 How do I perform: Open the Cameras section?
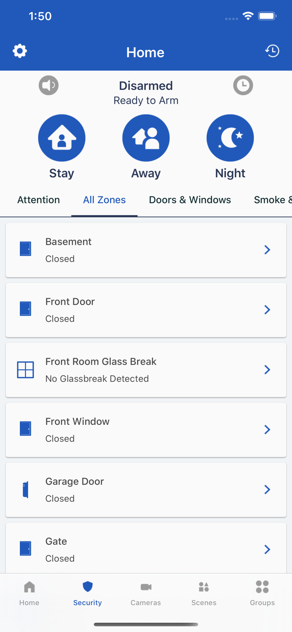point(146,593)
